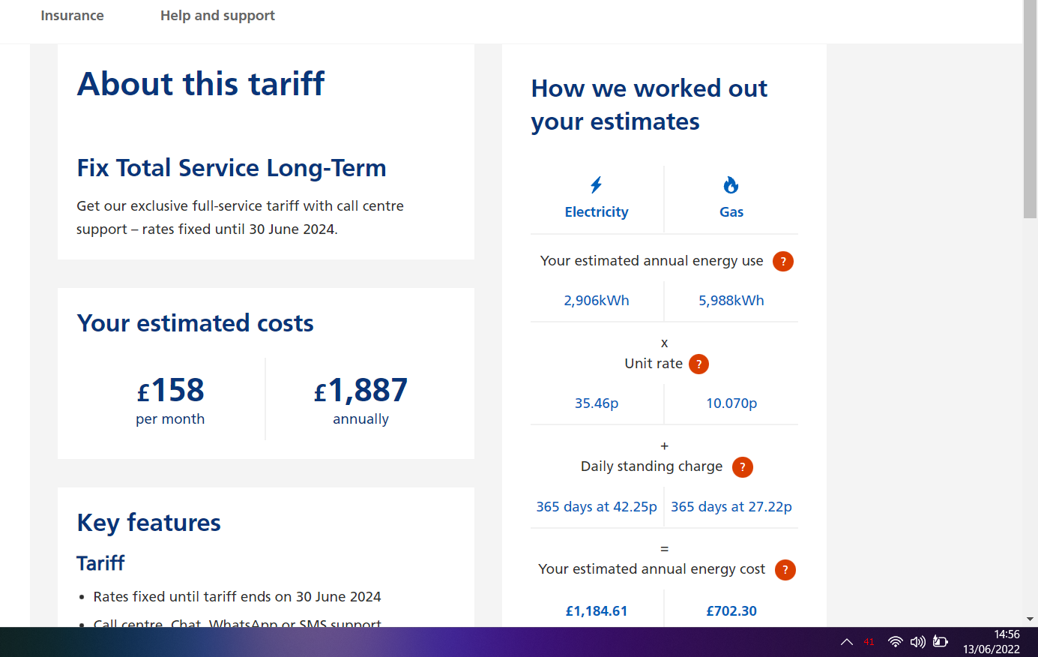Switch to the Gas column header
1038x657 pixels.
[x=731, y=211]
